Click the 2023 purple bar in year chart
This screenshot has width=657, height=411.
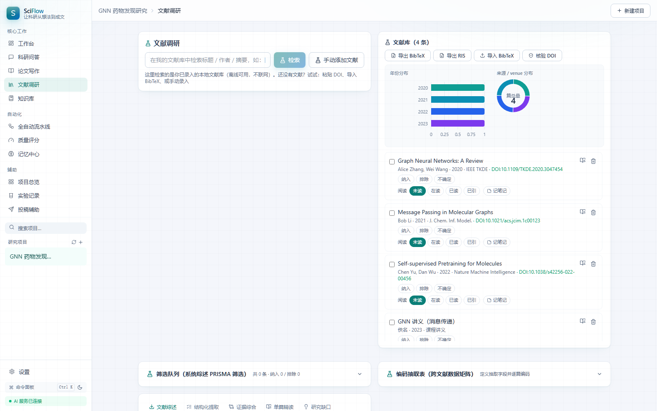pyautogui.click(x=458, y=123)
